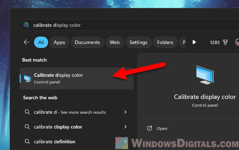Screen dimensions: 239x150
Task: Select the All filter tab
Action: [x=41, y=42]
